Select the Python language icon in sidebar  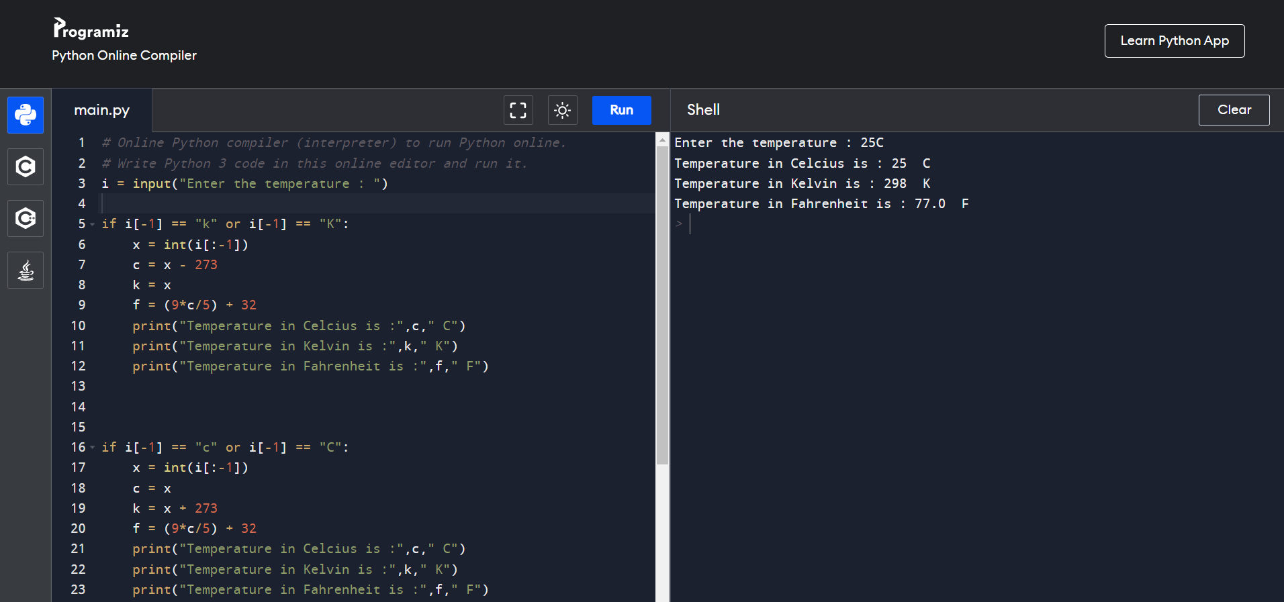pos(26,115)
